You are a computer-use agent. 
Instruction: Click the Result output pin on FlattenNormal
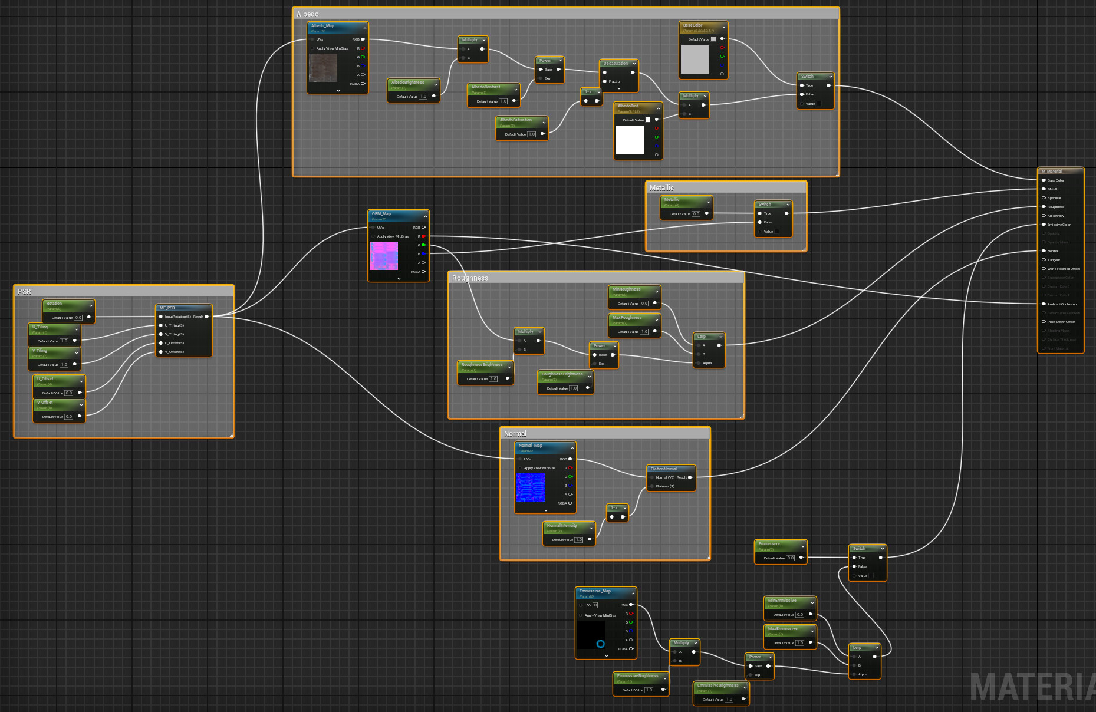point(689,477)
